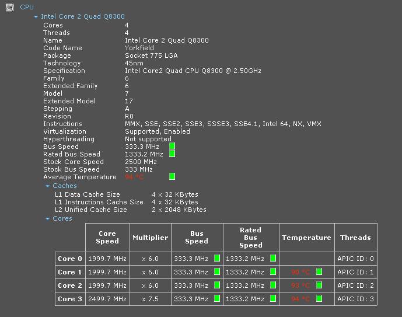Click the Caches heading label
The width and height of the screenshot is (402, 317).
click(x=65, y=186)
